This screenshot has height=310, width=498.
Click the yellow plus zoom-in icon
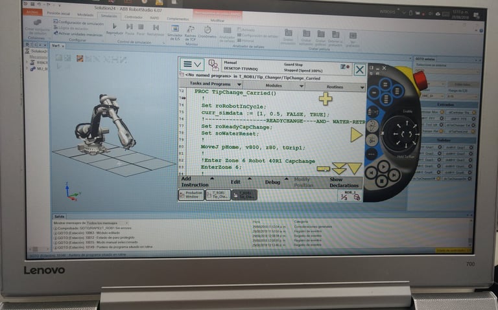[x=326, y=98]
